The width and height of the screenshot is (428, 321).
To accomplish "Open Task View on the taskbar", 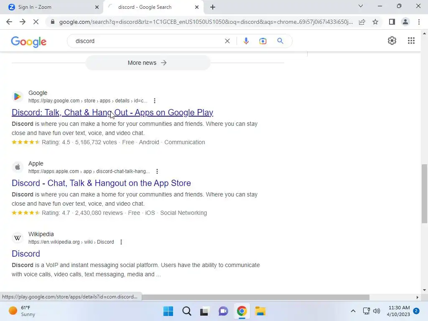I will (x=204, y=311).
